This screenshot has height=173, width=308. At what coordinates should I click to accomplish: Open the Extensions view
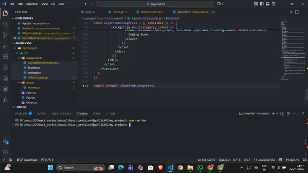pos(5,57)
